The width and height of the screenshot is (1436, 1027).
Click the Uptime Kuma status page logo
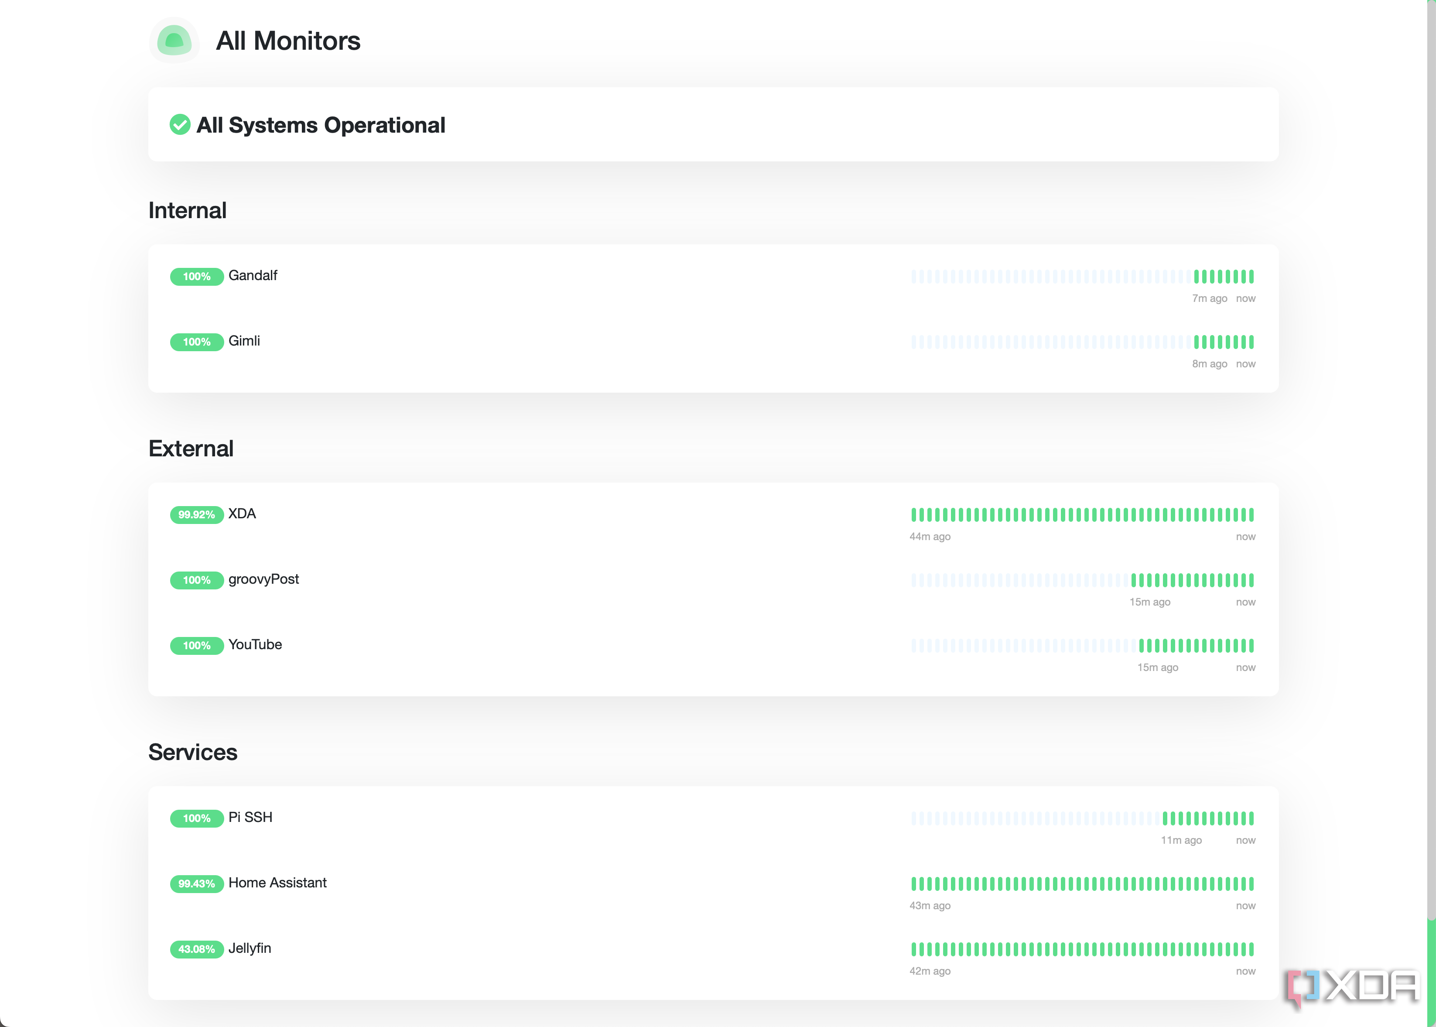click(174, 41)
